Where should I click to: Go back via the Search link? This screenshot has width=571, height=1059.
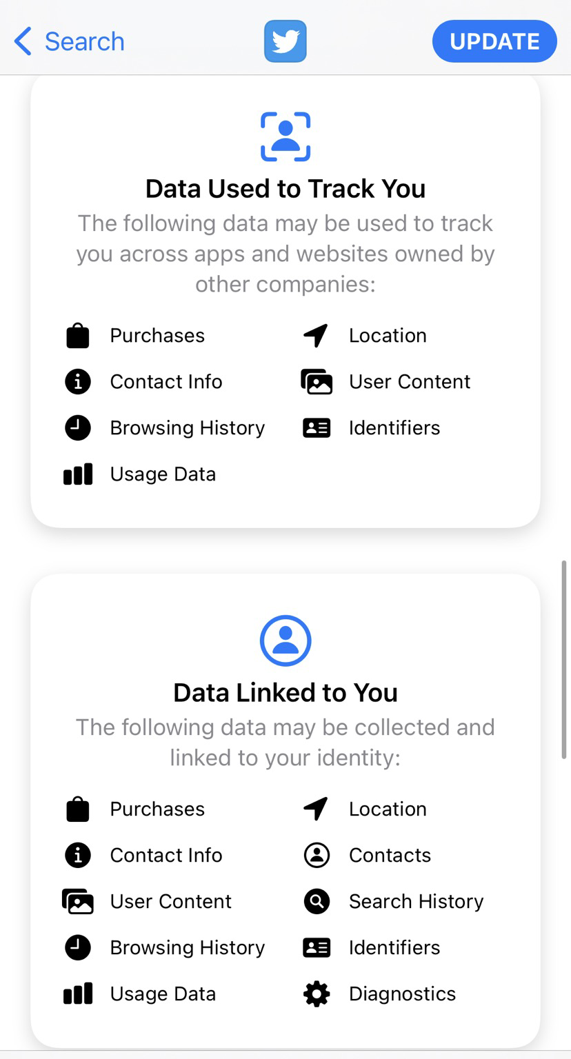84,41
